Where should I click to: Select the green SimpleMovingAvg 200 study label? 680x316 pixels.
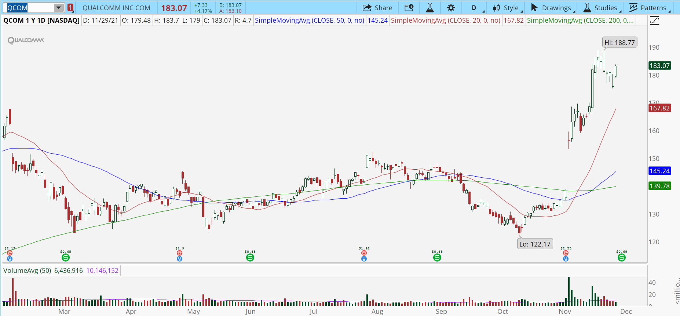click(x=580, y=20)
